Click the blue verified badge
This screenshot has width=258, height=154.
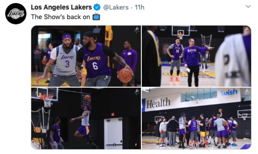point(97,7)
